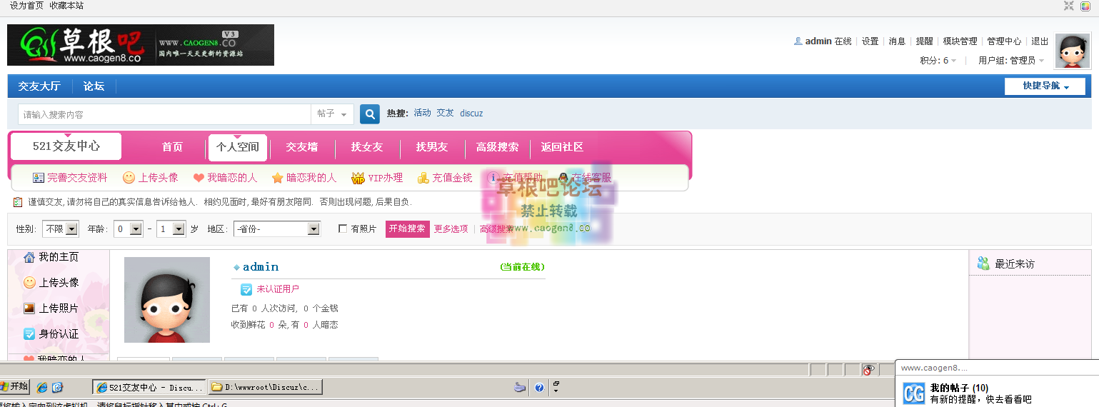The width and height of the screenshot is (1099, 407).
Task: Click the Windows 开始 start button
Action: (14, 386)
